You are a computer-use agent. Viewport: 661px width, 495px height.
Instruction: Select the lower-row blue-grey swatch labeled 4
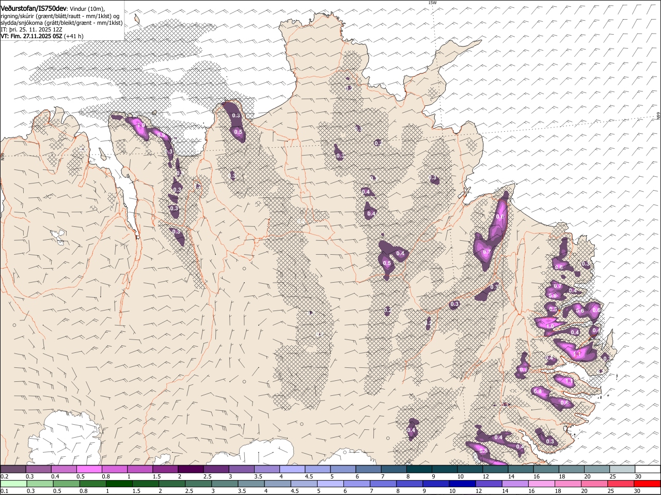277,484
